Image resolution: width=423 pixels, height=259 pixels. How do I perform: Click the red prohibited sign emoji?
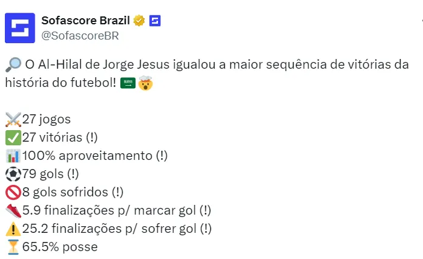(x=13, y=192)
